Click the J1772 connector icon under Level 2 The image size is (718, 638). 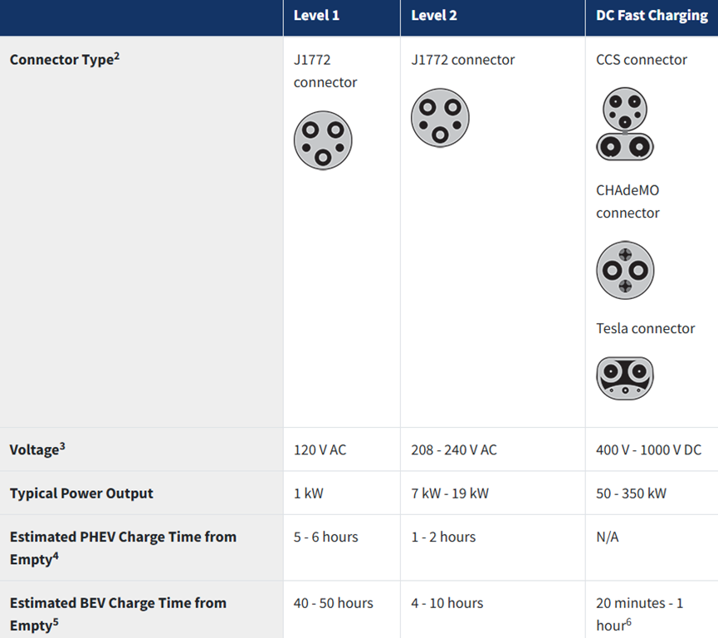[440, 118]
